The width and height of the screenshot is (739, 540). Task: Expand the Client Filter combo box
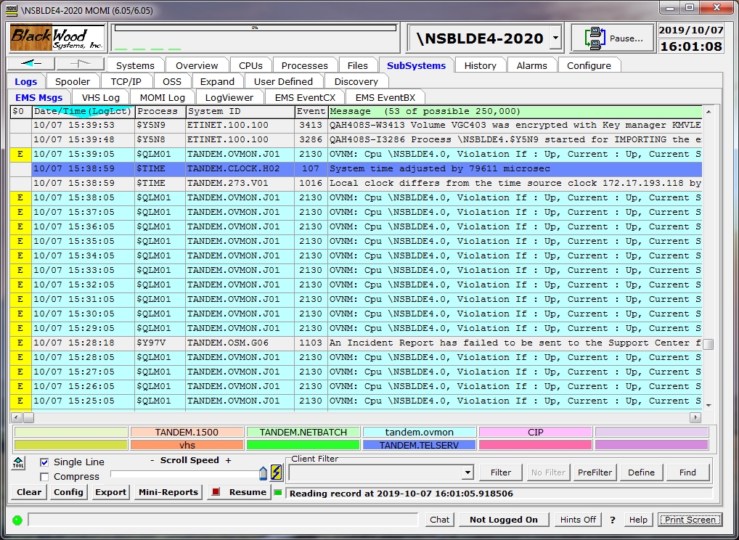[x=468, y=472]
